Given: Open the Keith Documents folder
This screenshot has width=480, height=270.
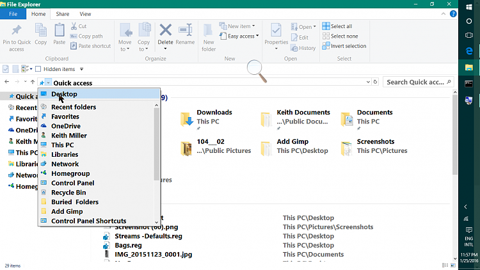Looking at the screenshot, I should (296, 119).
